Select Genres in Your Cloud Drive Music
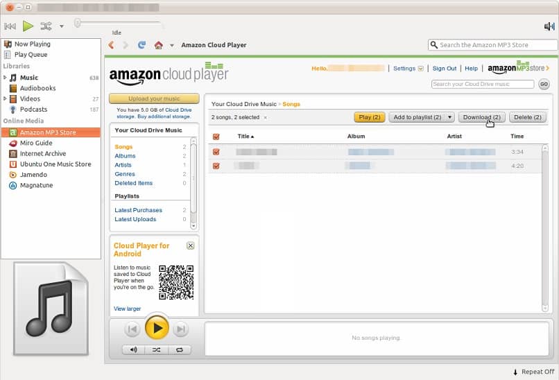Image resolution: width=559 pixels, height=380 pixels. tap(125, 174)
